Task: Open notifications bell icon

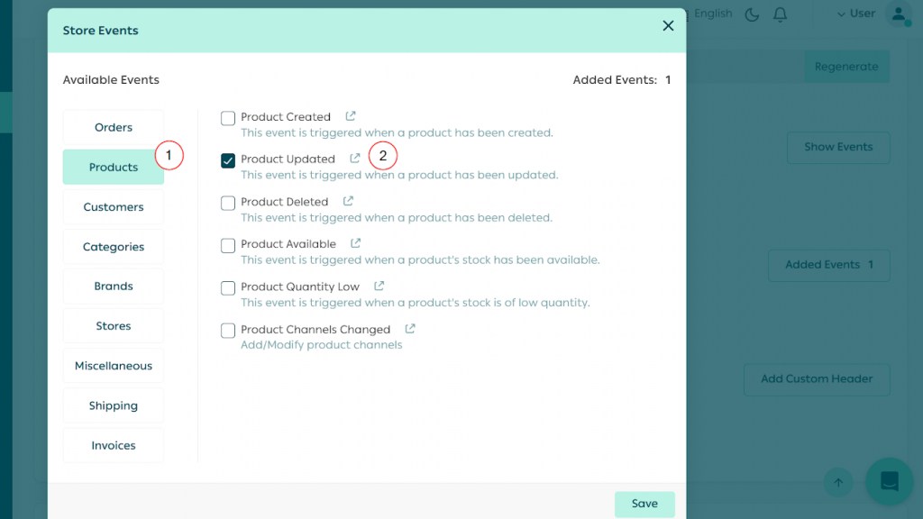Action: click(781, 14)
